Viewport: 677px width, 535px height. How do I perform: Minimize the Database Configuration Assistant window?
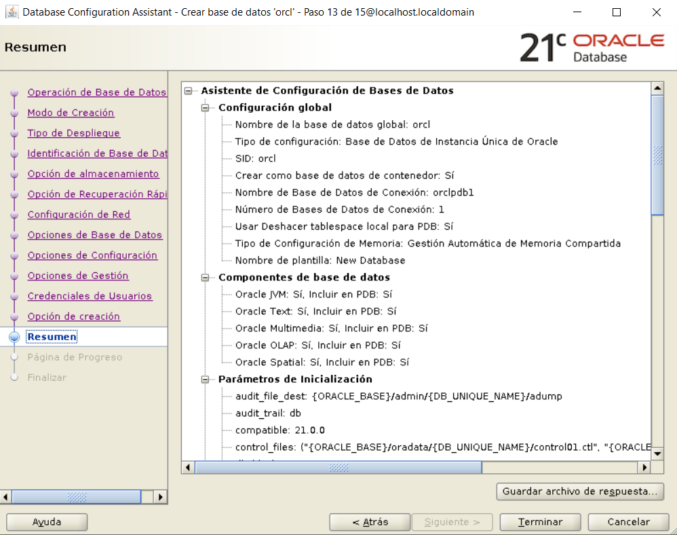tap(577, 12)
